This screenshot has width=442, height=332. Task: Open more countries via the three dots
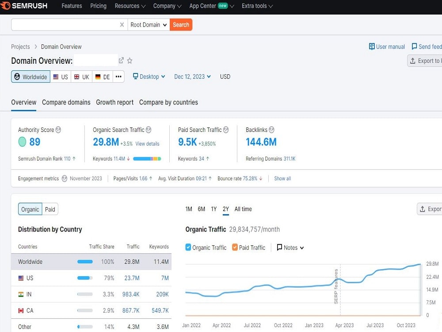[x=118, y=77]
